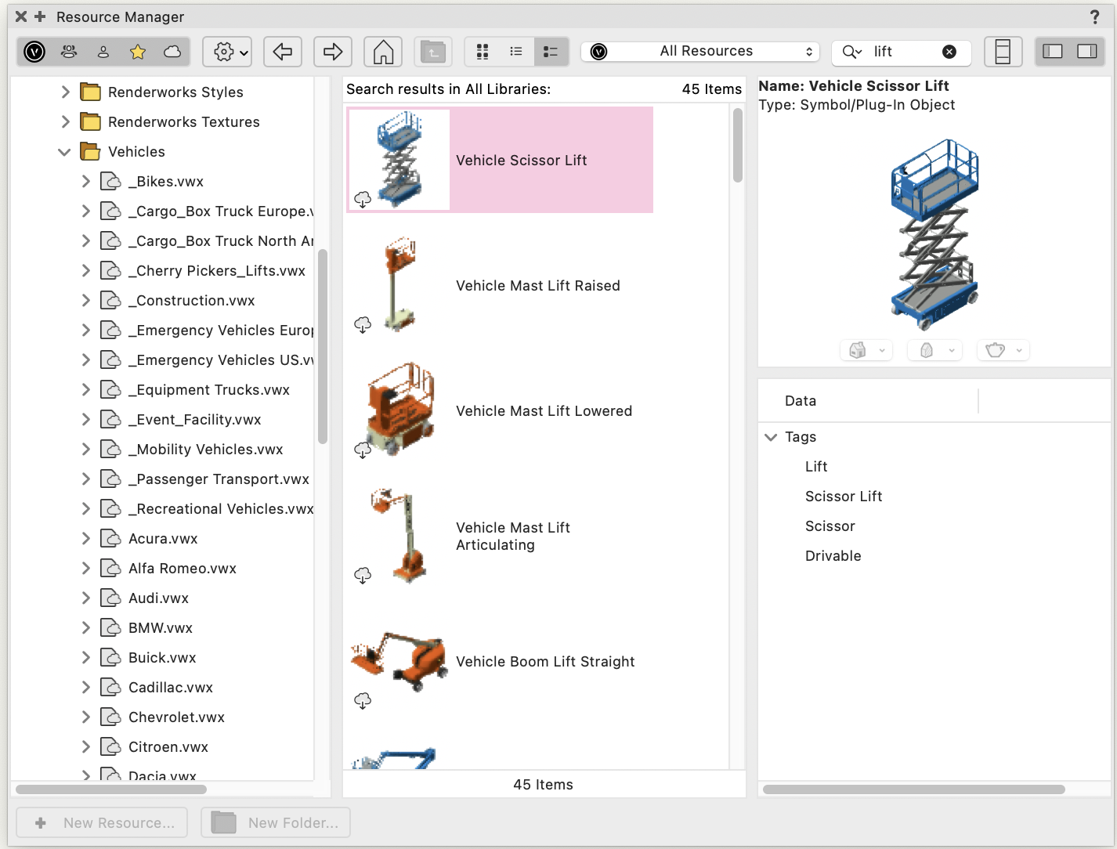Click the Favorites star icon
1117x849 pixels.
tap(138, 52)
